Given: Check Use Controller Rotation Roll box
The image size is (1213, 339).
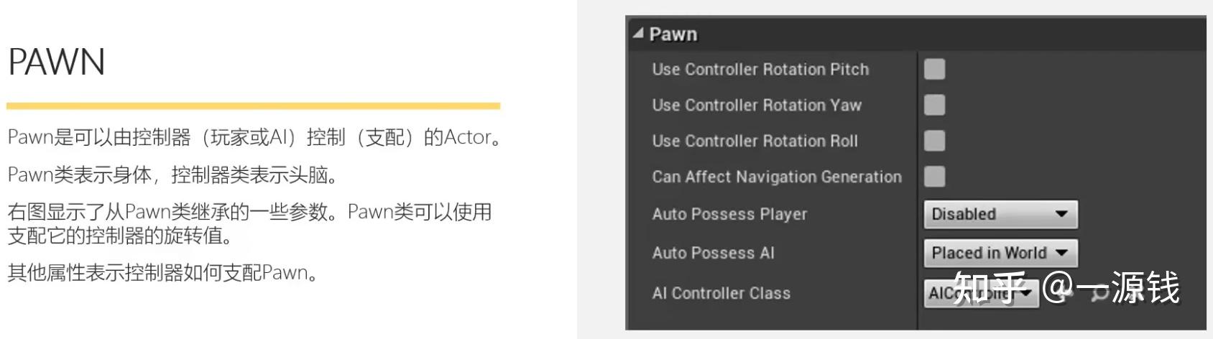Looking at the screenshot, I should click(x=934, y=141).
